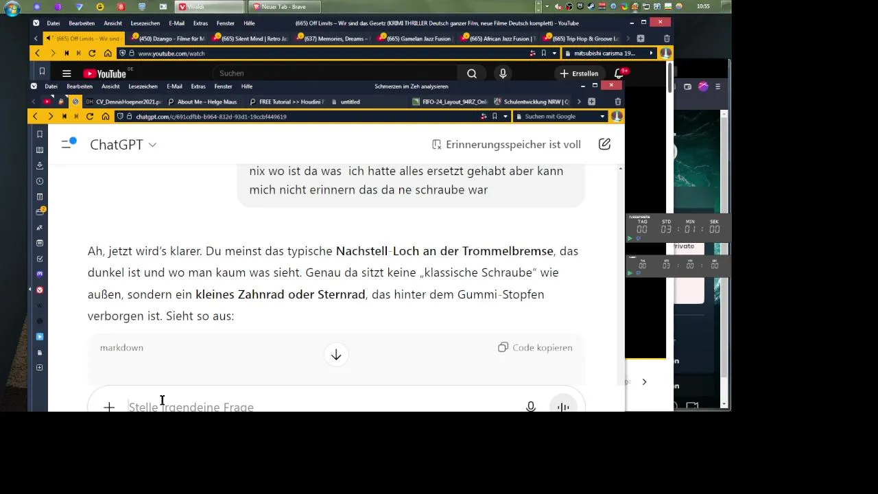Open notes panel in front Vivaldi sidebar
This screenshot has width=878, height=494.
39,197
